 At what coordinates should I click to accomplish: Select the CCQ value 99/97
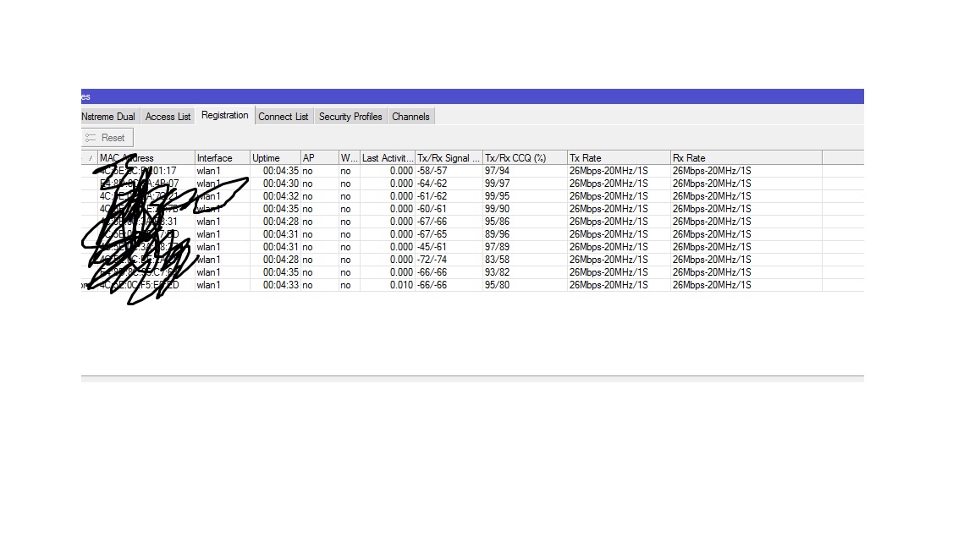(497, 184)
